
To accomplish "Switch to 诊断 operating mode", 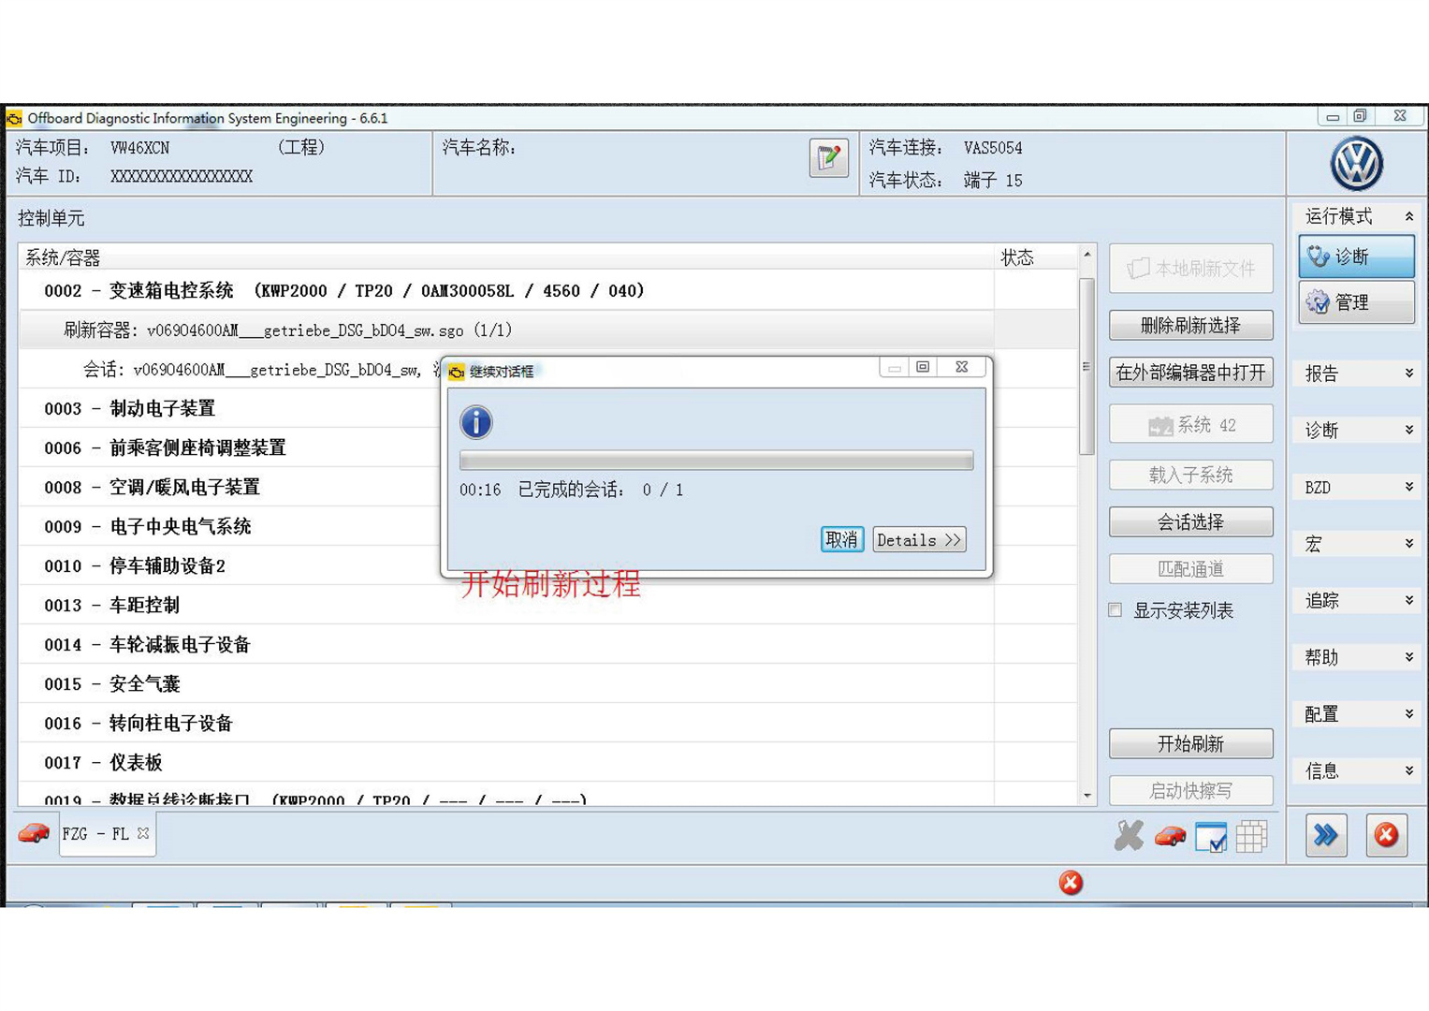I will [x=1356, y=256].
